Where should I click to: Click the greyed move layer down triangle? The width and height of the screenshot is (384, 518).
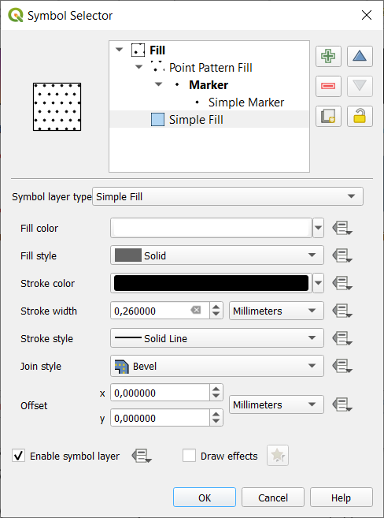360,86
